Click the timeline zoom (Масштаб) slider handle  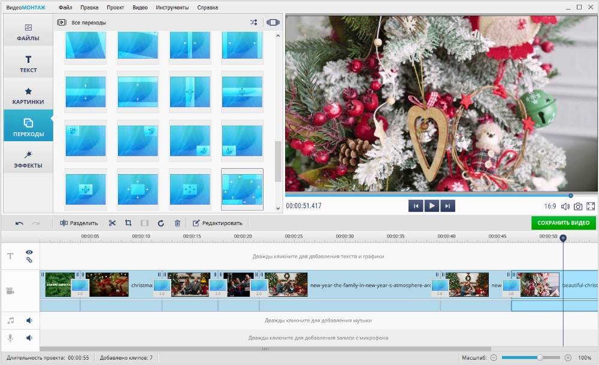pos(540,357)
